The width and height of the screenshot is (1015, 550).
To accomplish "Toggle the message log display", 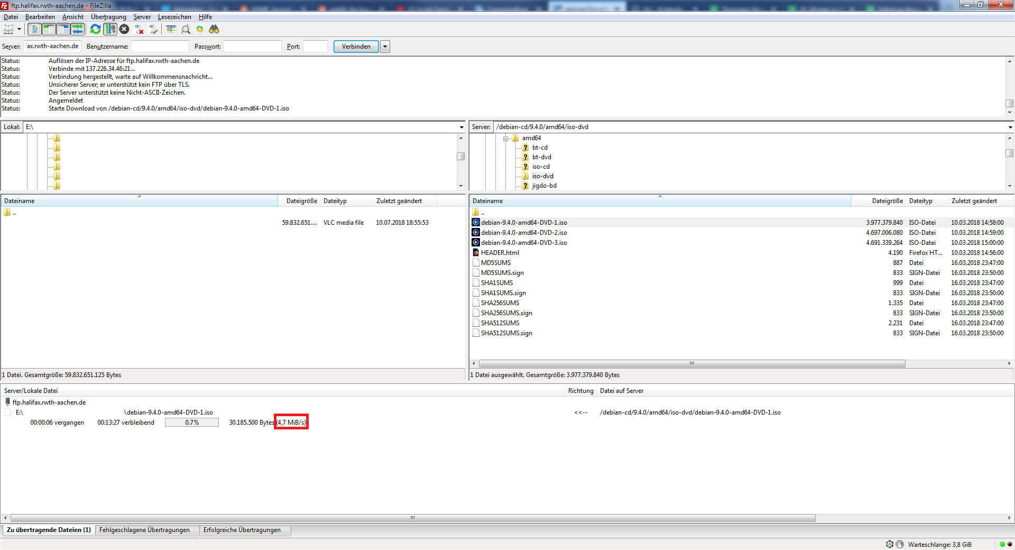I will (x=34, y=30).
